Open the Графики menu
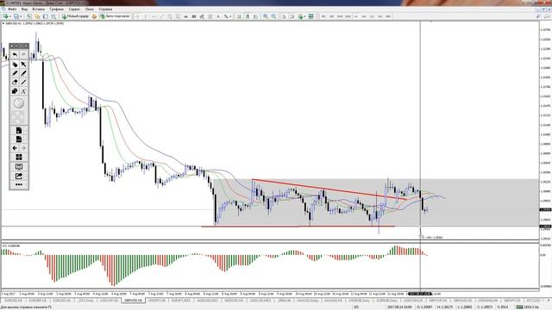552x310 pixels. point(56,9)
